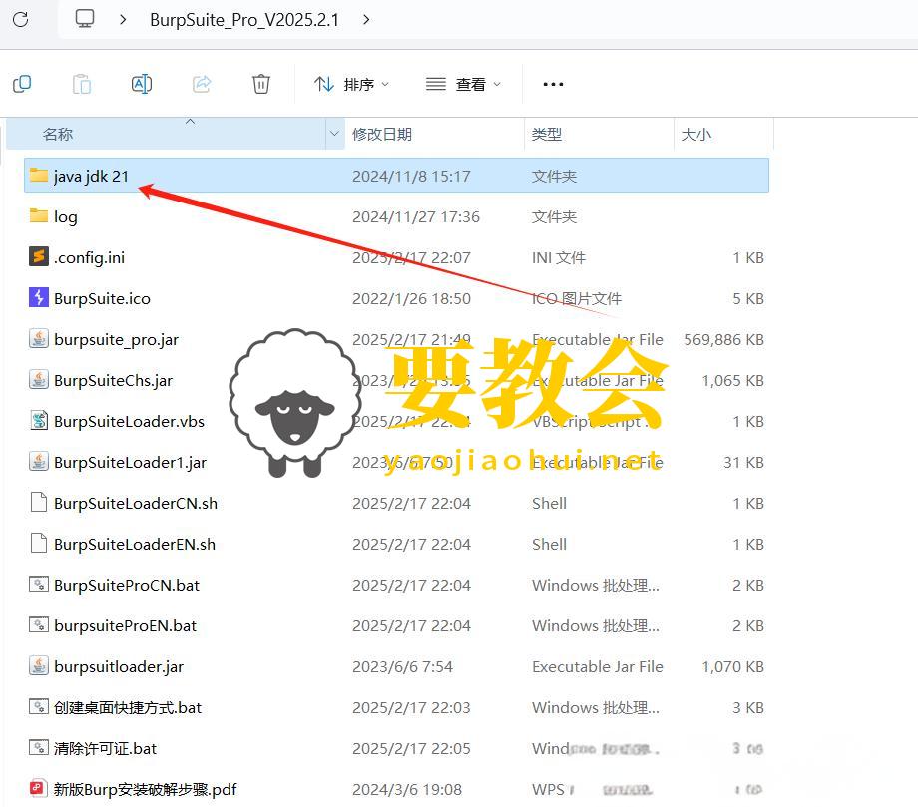This screenshot has width=918, height=807.
Task: Click the Rename toolbar icon
Action: click(142, 84)
